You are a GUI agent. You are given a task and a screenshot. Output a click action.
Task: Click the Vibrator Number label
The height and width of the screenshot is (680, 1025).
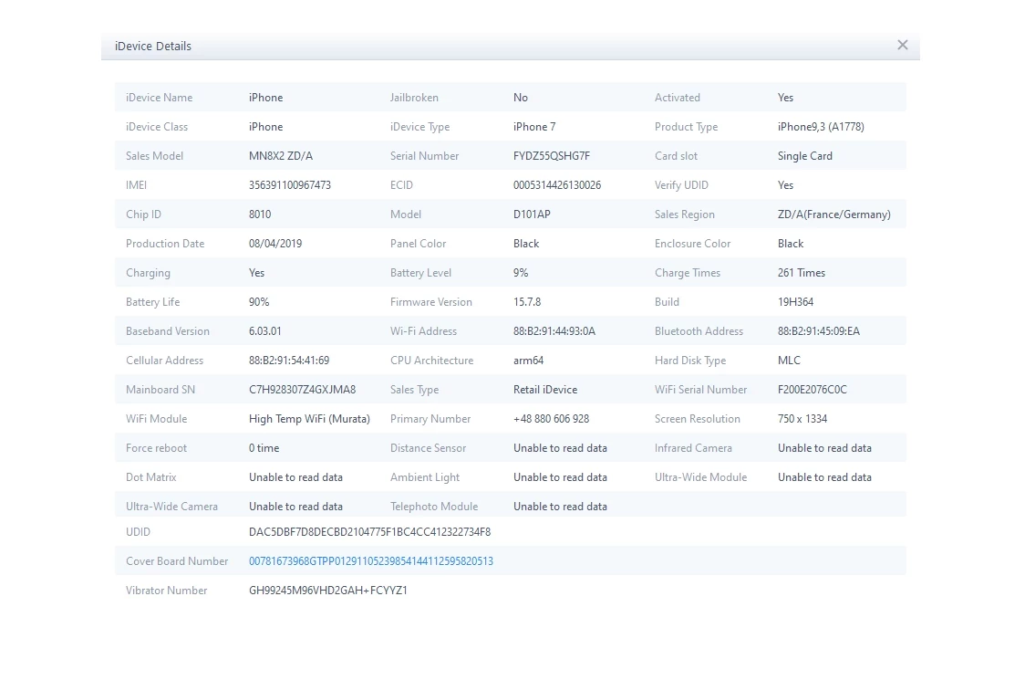coord(166,591)
